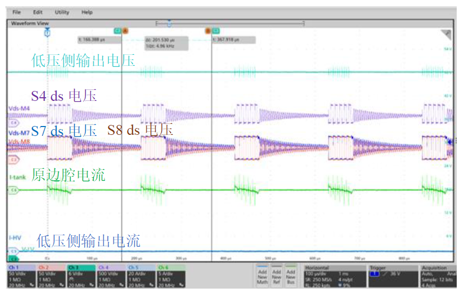This screenshot has height=298, width=463.
Task: Click cursor A marker at top of waveform
Action: [x=125, y=31]
